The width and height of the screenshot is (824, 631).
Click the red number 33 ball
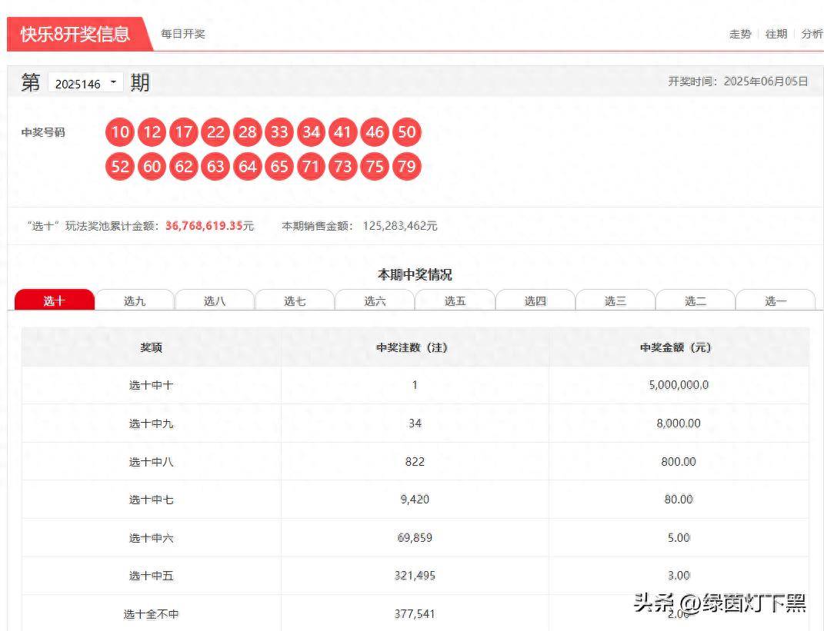[279, 132]
